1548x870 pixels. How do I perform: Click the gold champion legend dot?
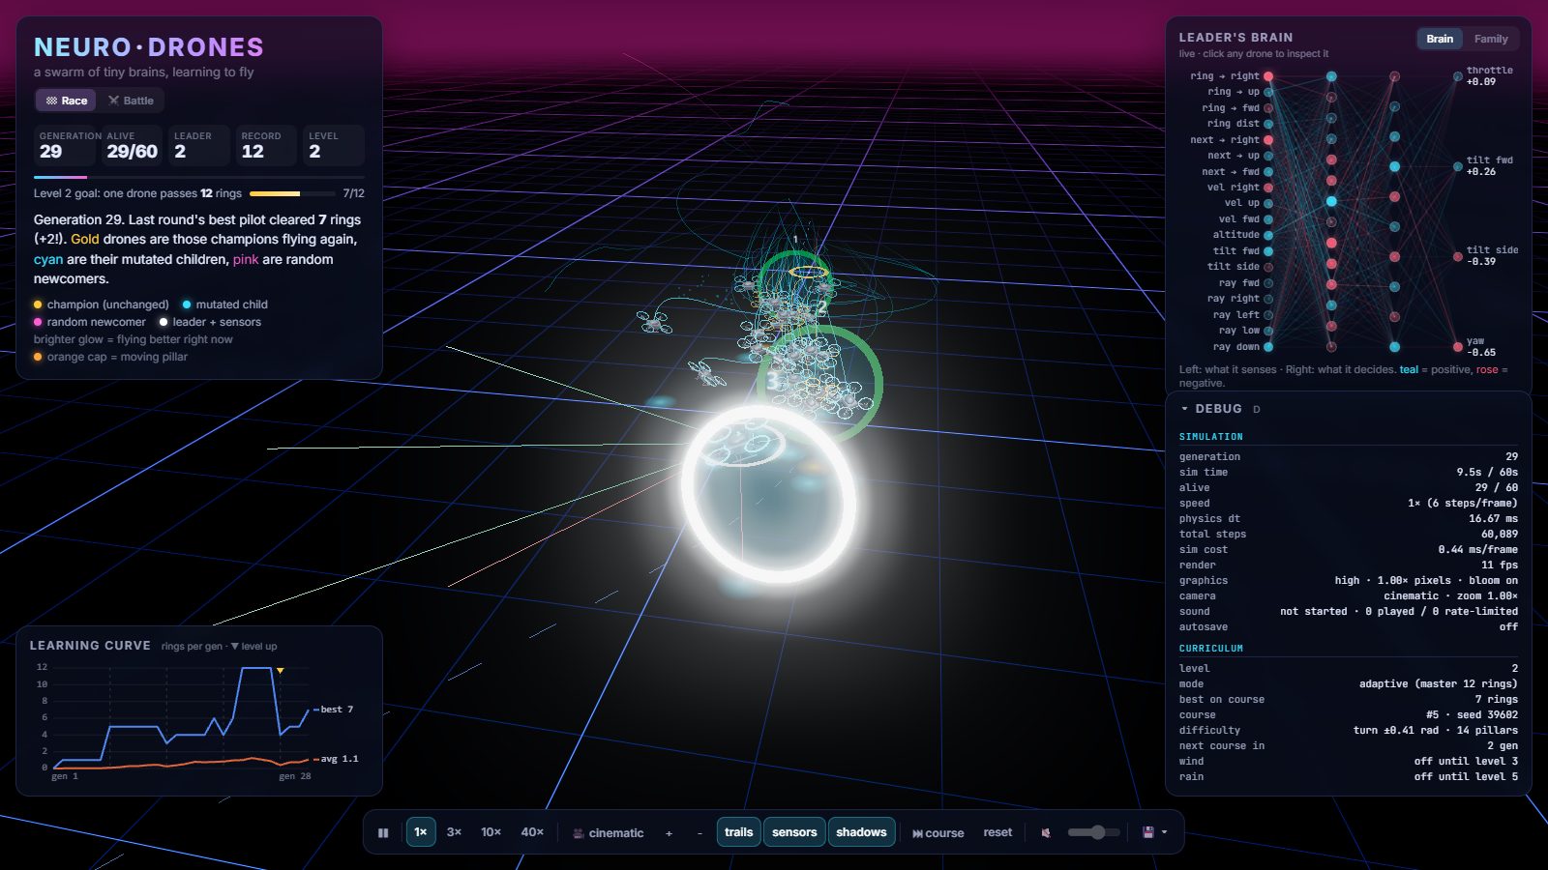tap(38, 304)
